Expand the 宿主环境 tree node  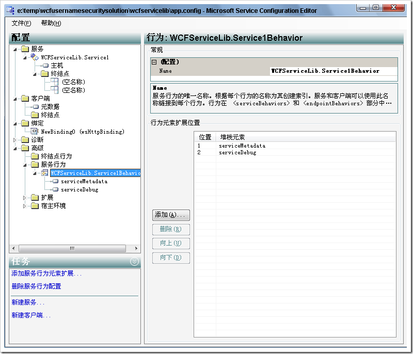24,206
